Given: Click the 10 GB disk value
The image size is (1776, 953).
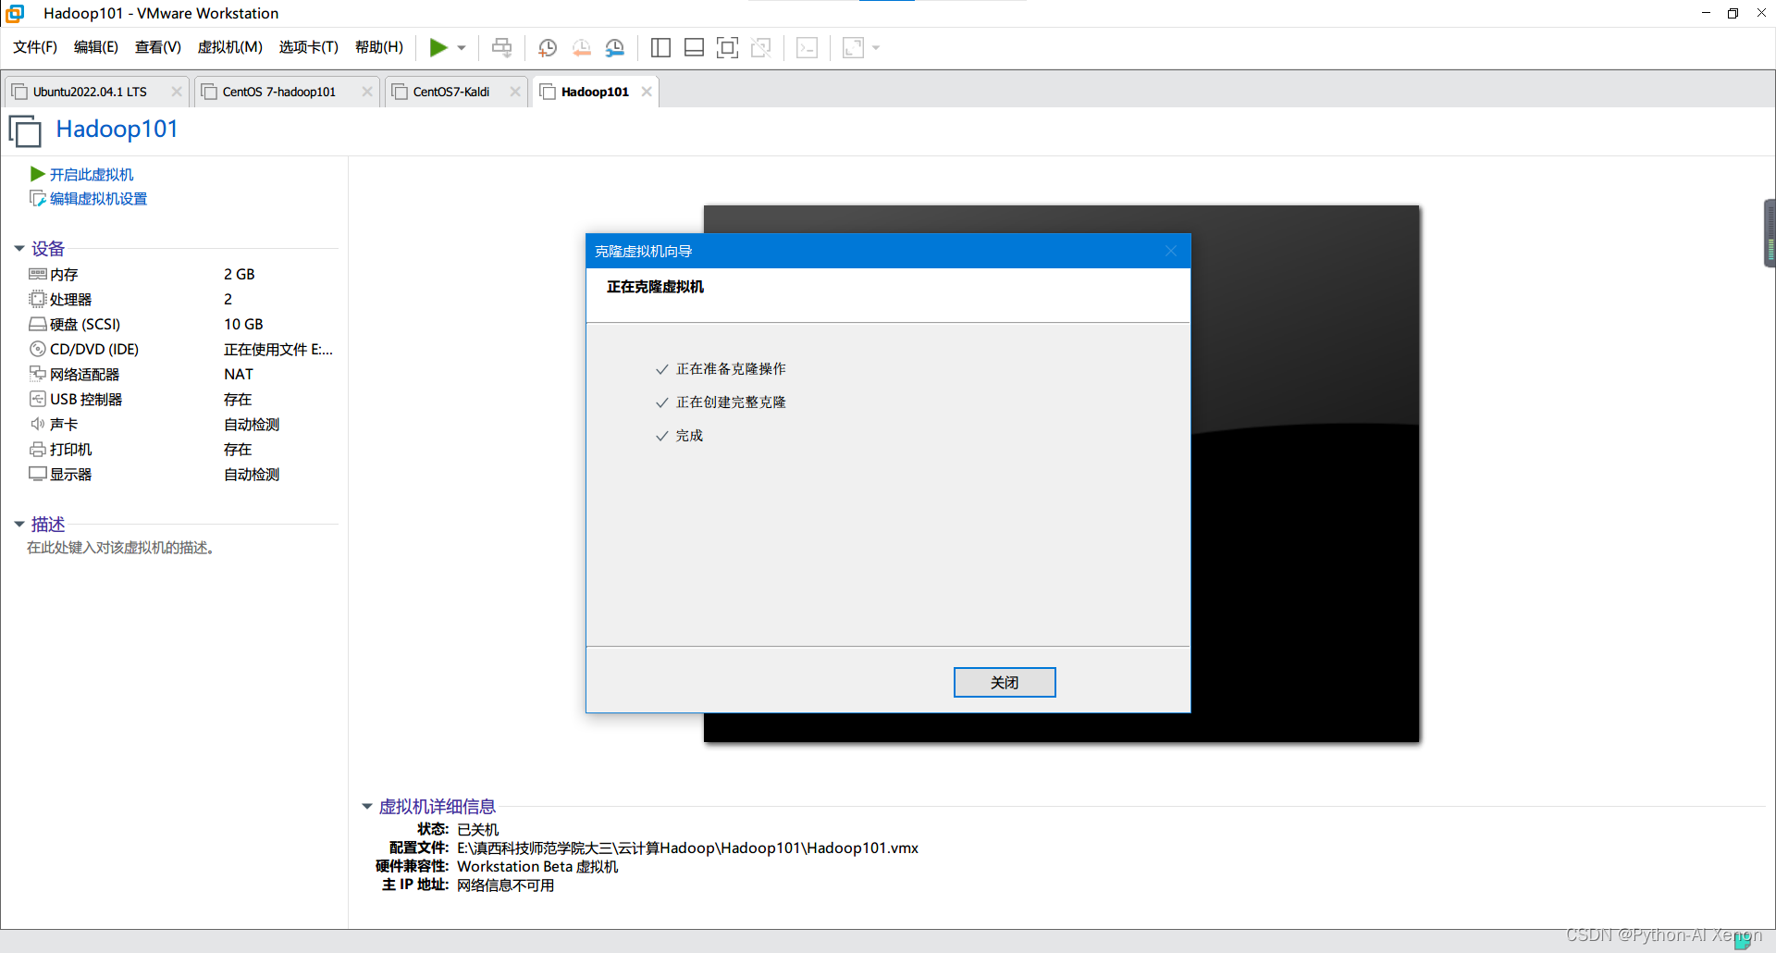Looking at the screenshot, I should point(243,325).
